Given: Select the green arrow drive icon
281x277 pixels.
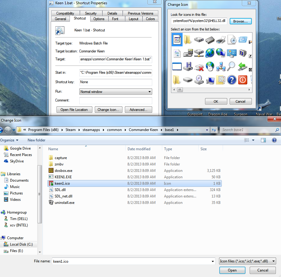Looking at the screenshot, I should point(242,66).
